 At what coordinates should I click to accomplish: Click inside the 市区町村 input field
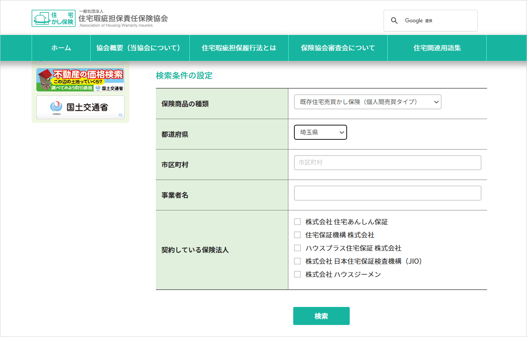(x=387, y=163)
